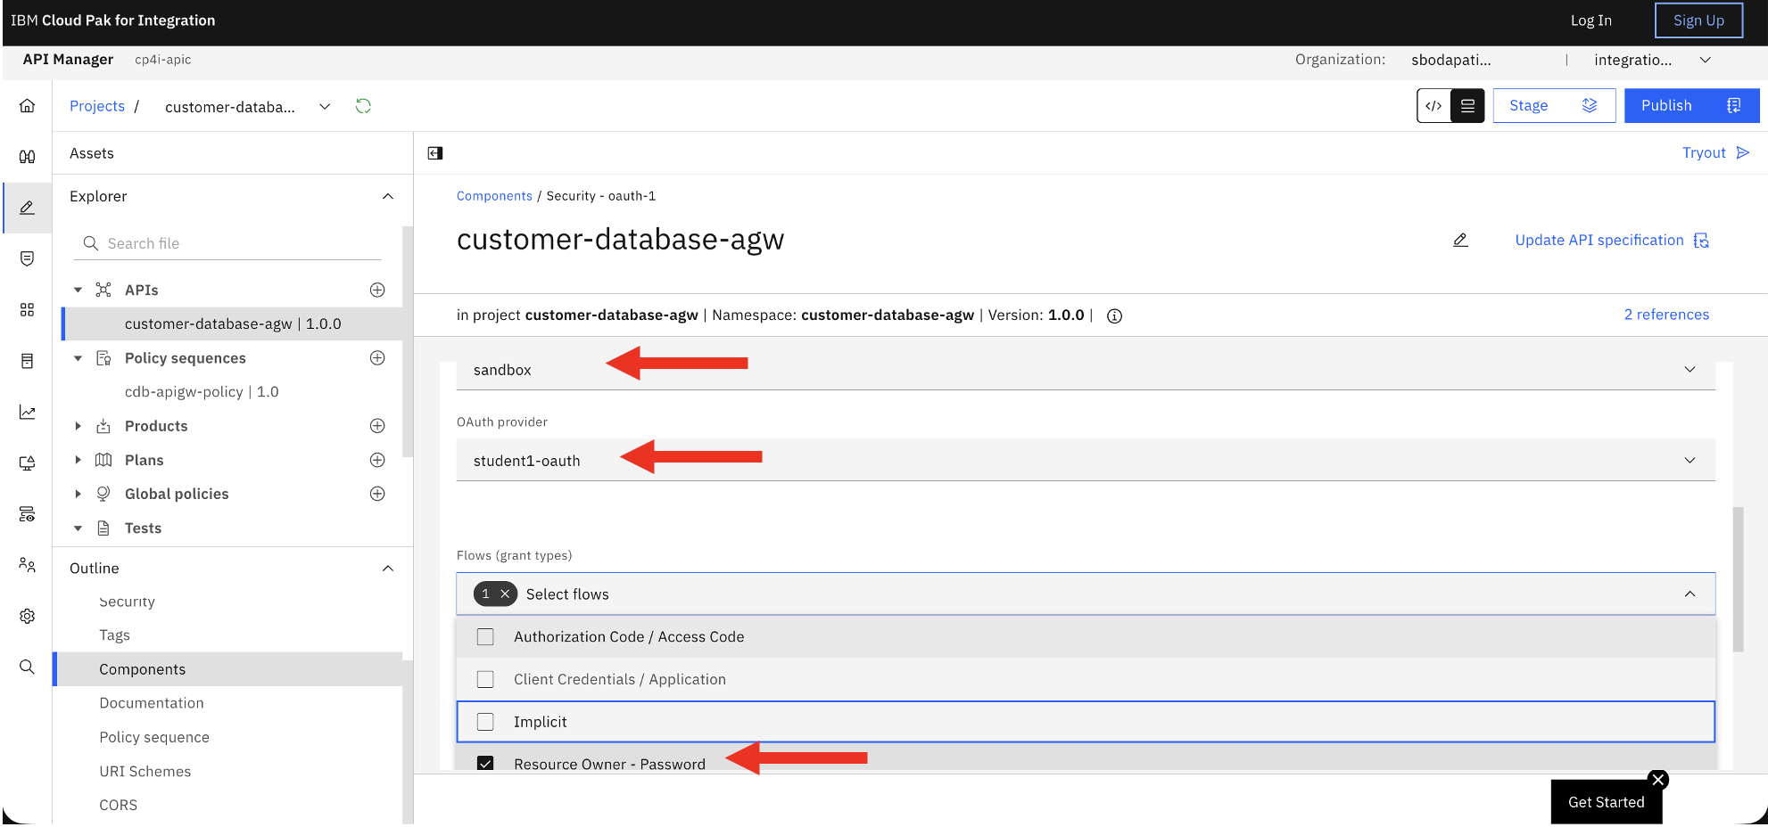Collapse the Explorer section
Viewport: 1768px width, 827px height.
(388, 196)
